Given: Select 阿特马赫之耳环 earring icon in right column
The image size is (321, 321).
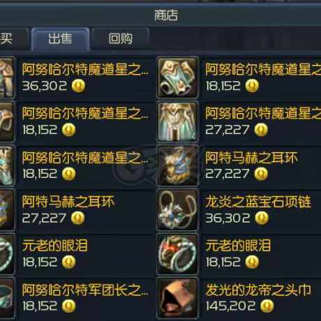Looking at the screenshot, I should [x=177, y=165].
